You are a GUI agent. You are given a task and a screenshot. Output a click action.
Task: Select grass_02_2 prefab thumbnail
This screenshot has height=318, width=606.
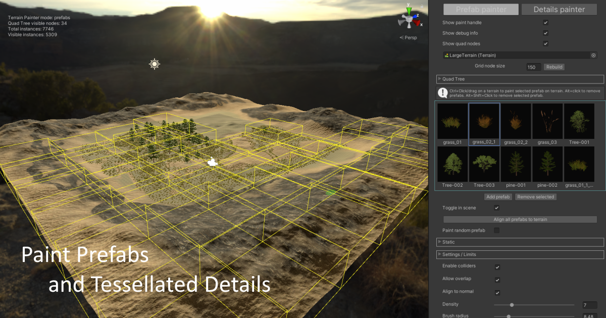pos(516,124)
